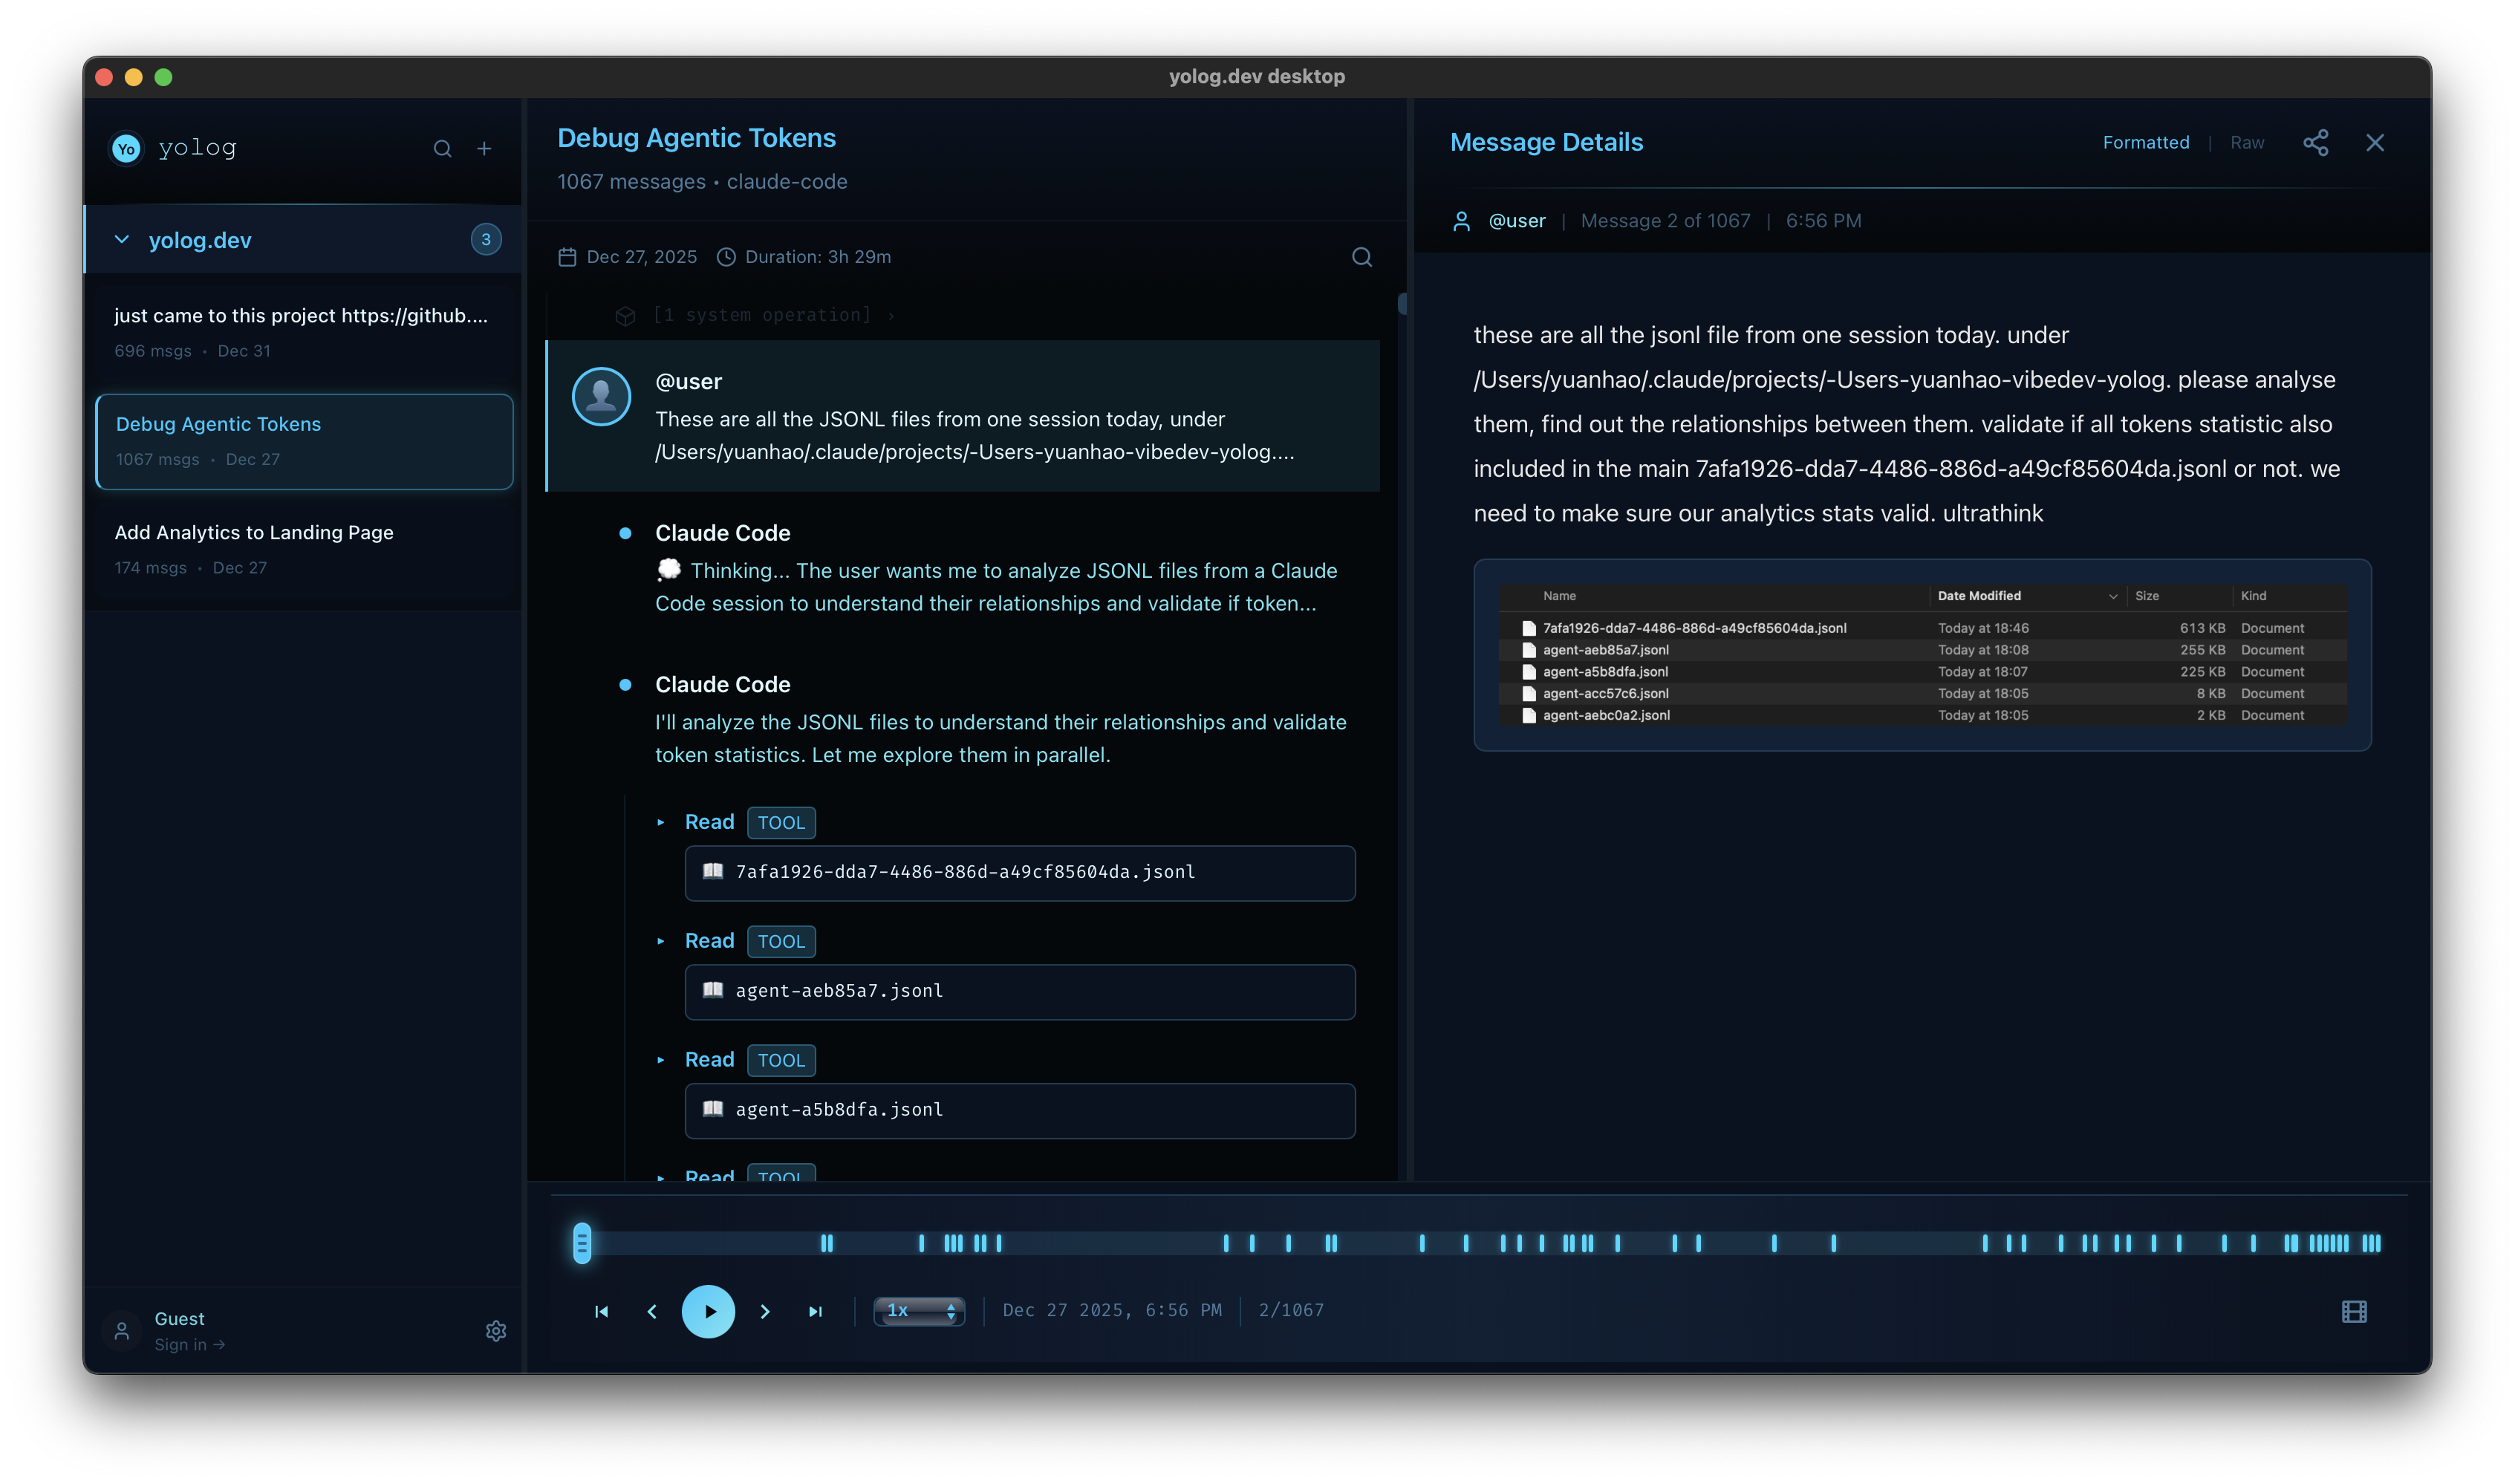Open search in the yolog sidebar
This screenshot has height=1484, width=2515.
click(x=443, y=148)
